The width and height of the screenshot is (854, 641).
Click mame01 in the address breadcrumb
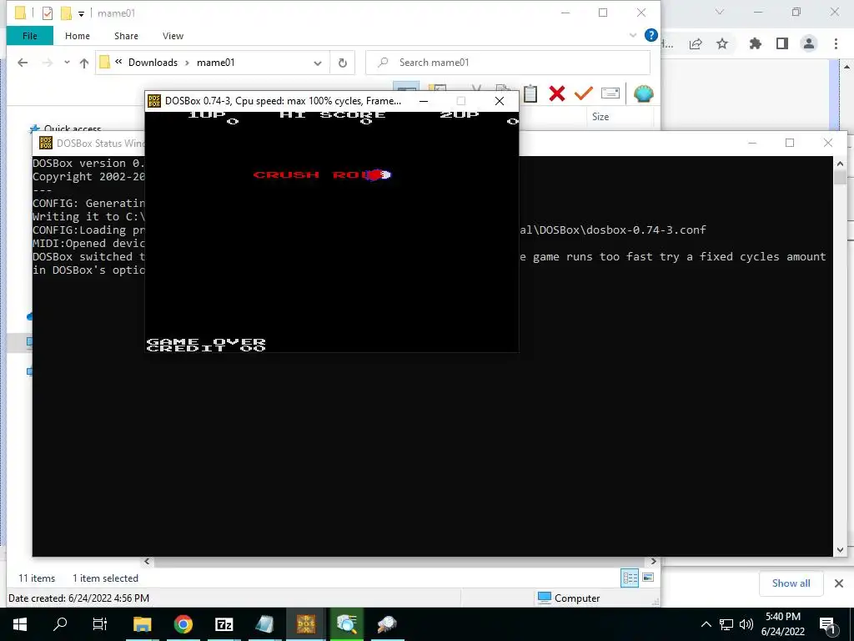[216, 63]
